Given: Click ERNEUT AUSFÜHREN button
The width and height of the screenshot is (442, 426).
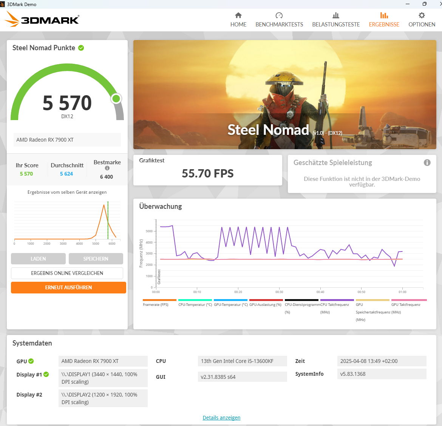Looking at the screenshot, I should click(x=68, y=287).
